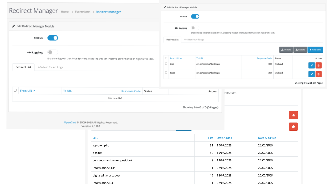Click the hits value 51 for wp-cron.php
Viewport: 327px width, 184px height.
211,145
